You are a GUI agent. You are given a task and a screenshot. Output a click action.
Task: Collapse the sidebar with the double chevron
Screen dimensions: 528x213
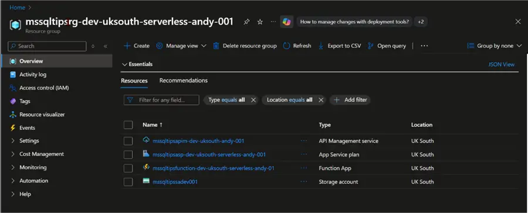106,46
